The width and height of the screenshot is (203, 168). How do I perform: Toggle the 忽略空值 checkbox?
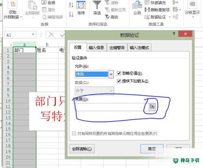coord(119,73)
